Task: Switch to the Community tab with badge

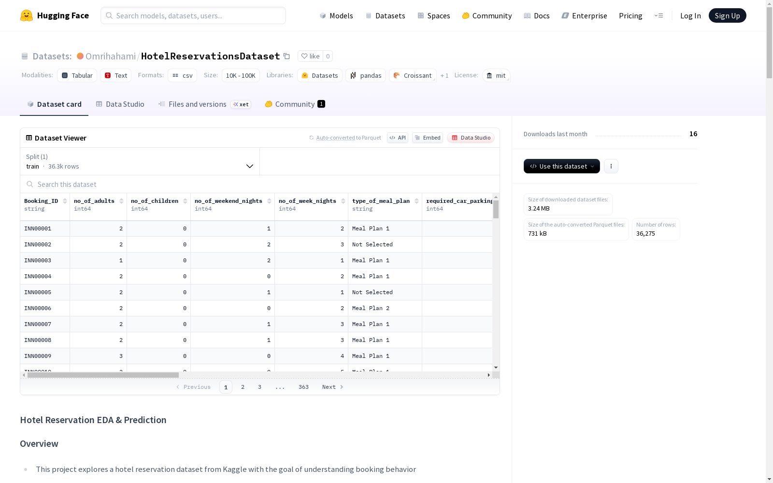Action: pos(295,104)
